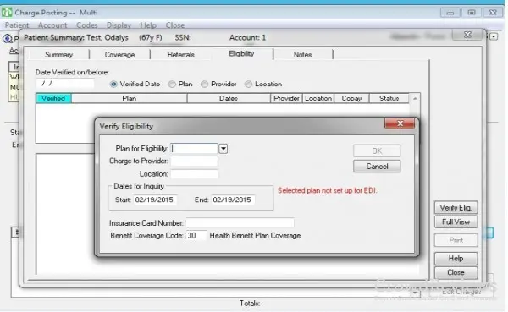Image resolution: width=508 pixels, height=312 pixels.
Task: Open dropdown arrow at Charge Posting top right
Action: tap(494, 36)
